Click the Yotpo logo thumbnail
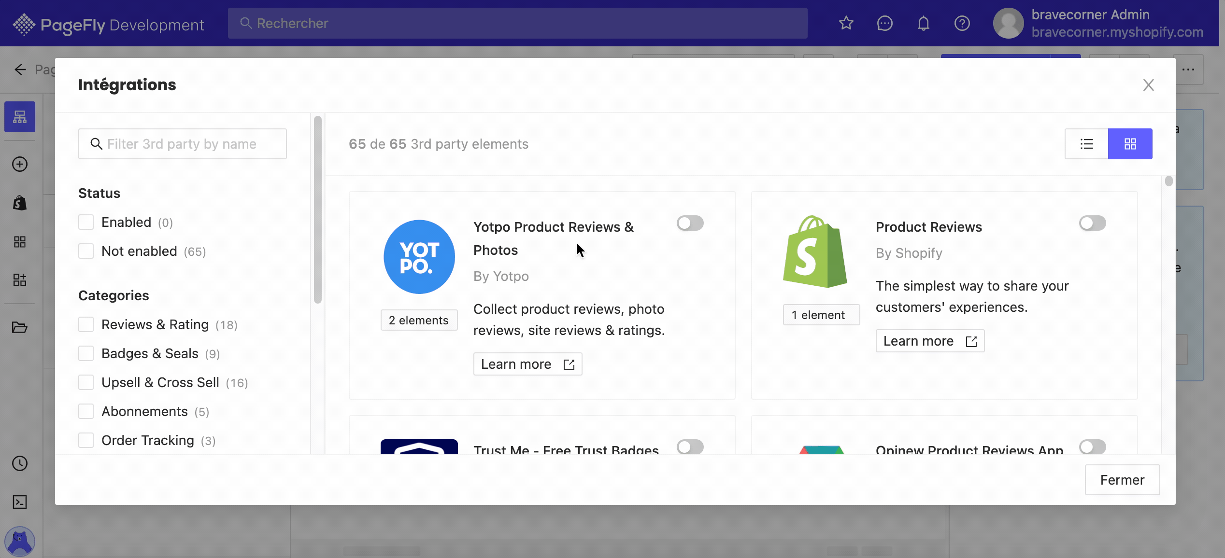The height and width of the screenshot is (558, 1225). [x=419, y=257]
